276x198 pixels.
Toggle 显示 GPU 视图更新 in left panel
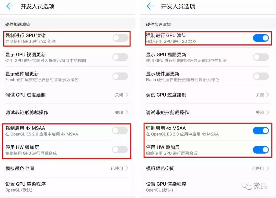pos(120,57)
